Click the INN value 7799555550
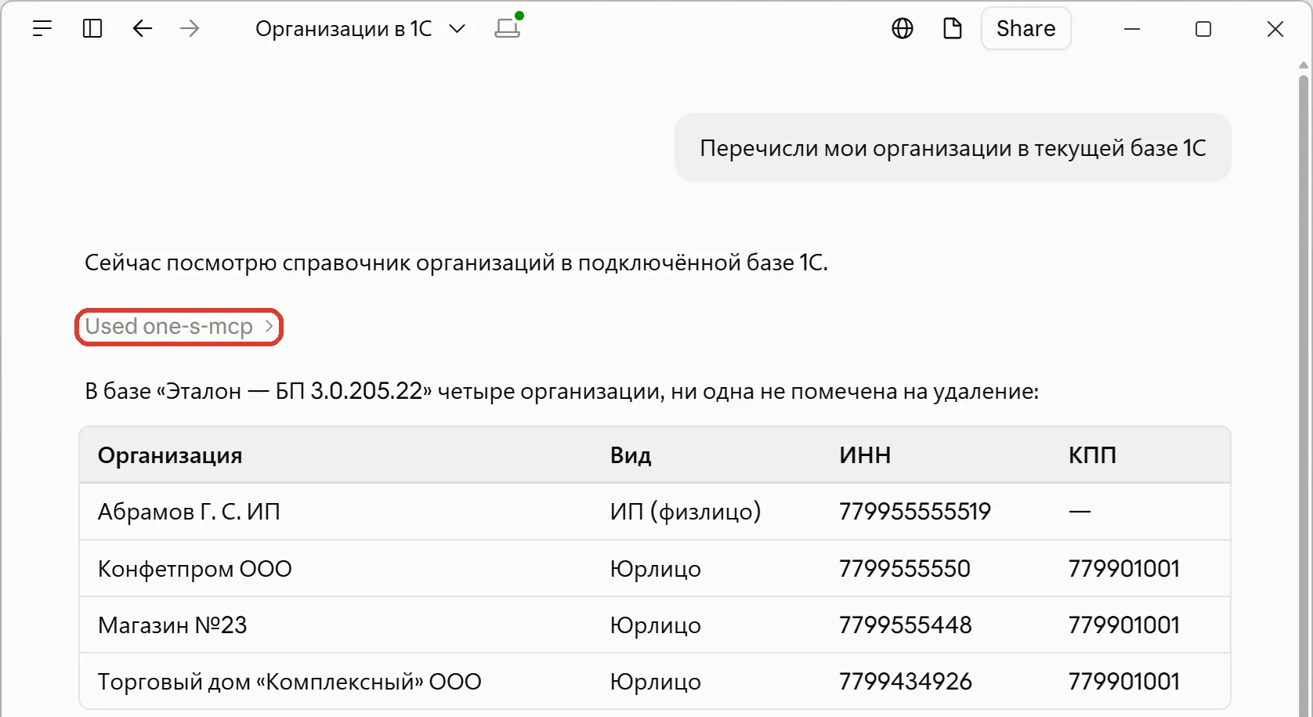Viewport: 1313px width, 717px height. click(905, 569)
